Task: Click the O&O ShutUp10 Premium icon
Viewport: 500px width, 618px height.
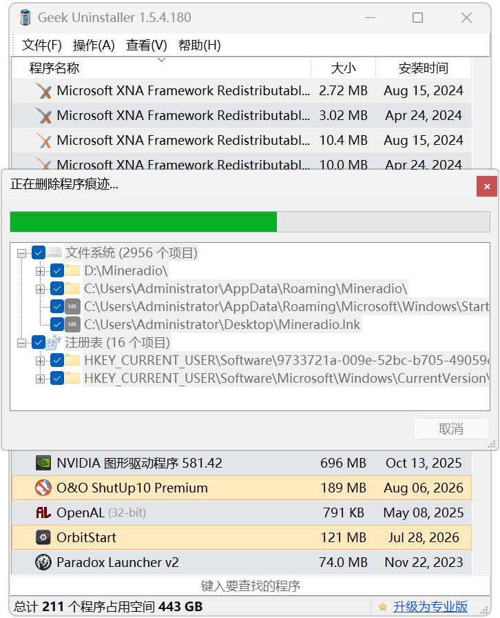Action: point(43,488)
